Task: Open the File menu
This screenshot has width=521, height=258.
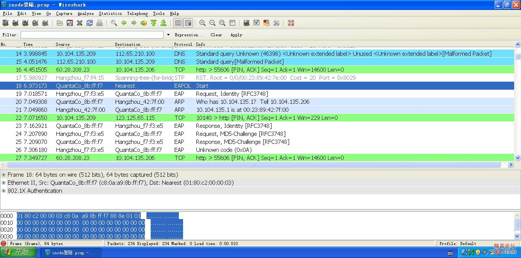Action: coord(8,13)
